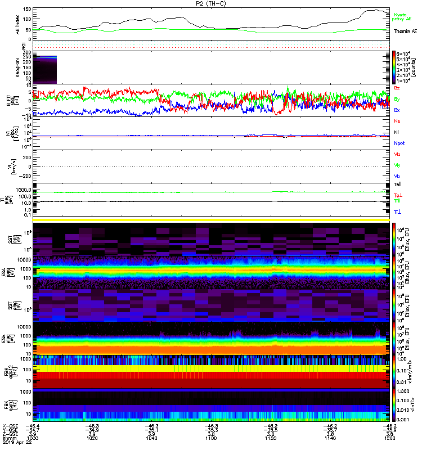
Task: Click the ROI axis label
Action: tap(24, 46)
